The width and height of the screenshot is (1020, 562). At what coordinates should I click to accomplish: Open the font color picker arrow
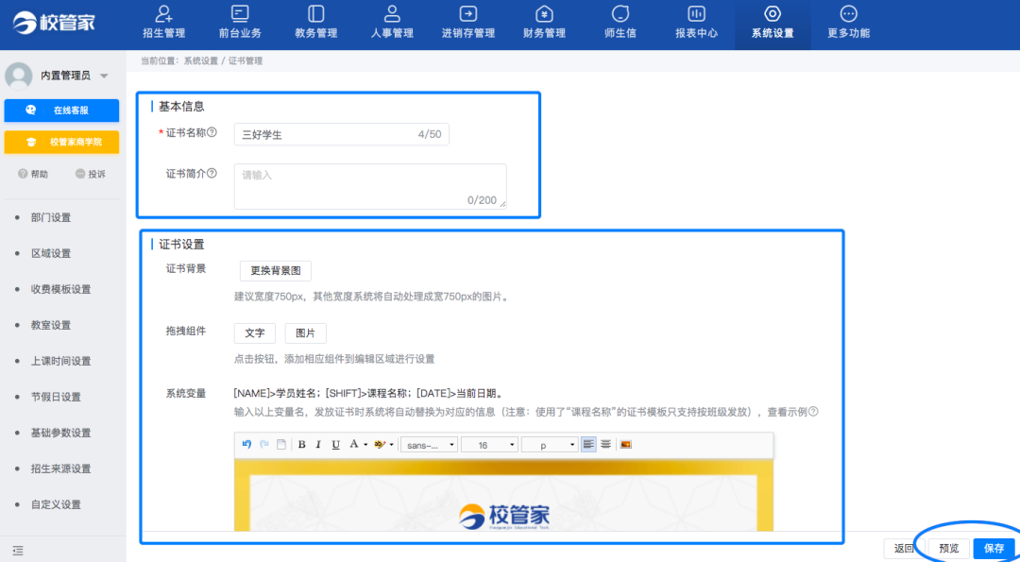[365, 444]
